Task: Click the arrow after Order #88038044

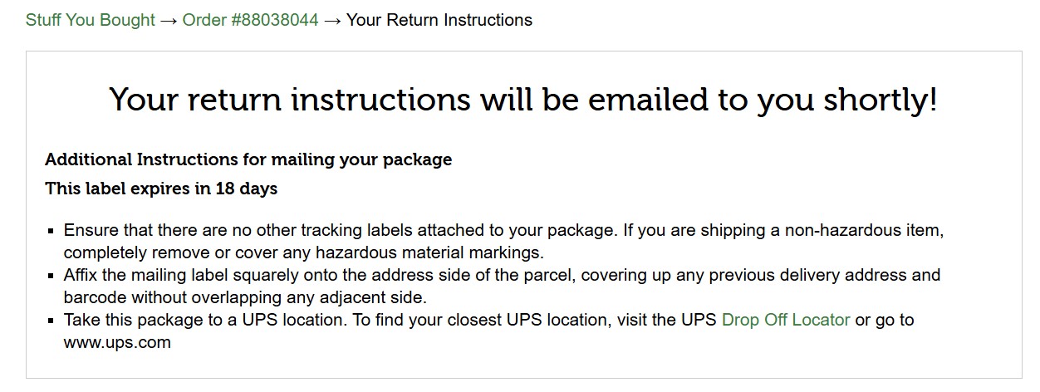Action: point(332,20)
